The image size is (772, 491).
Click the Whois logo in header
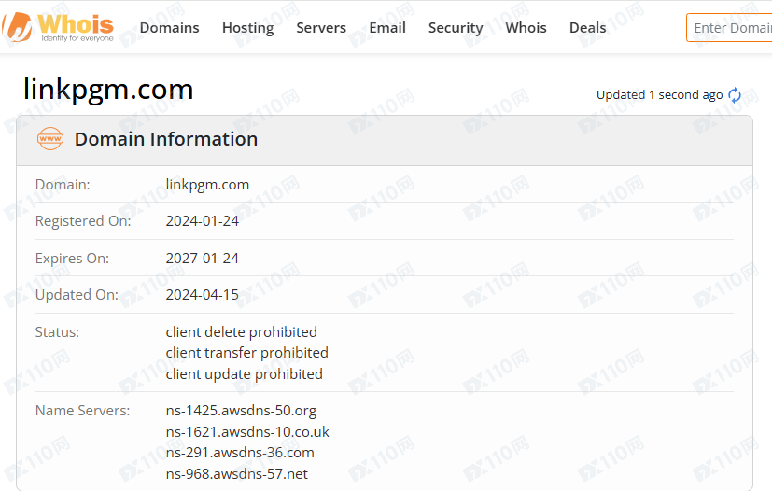[x=60, y=27]
